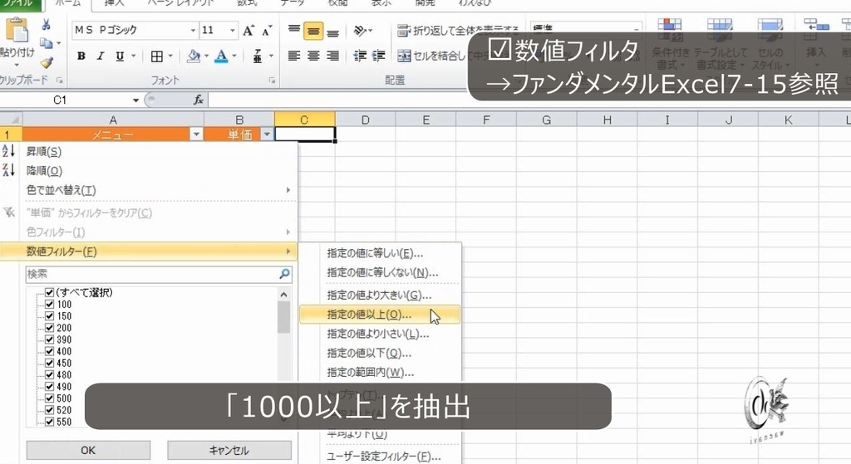Choose 指定の値以上(O)... filter
Viewport: 851px width, 464px height.
[x=380, y=315]
